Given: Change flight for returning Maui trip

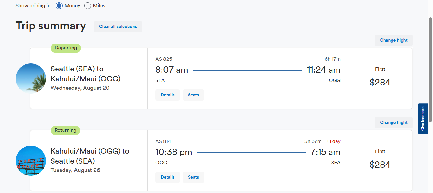Looking at the screenshot, I should pos(393,123).
